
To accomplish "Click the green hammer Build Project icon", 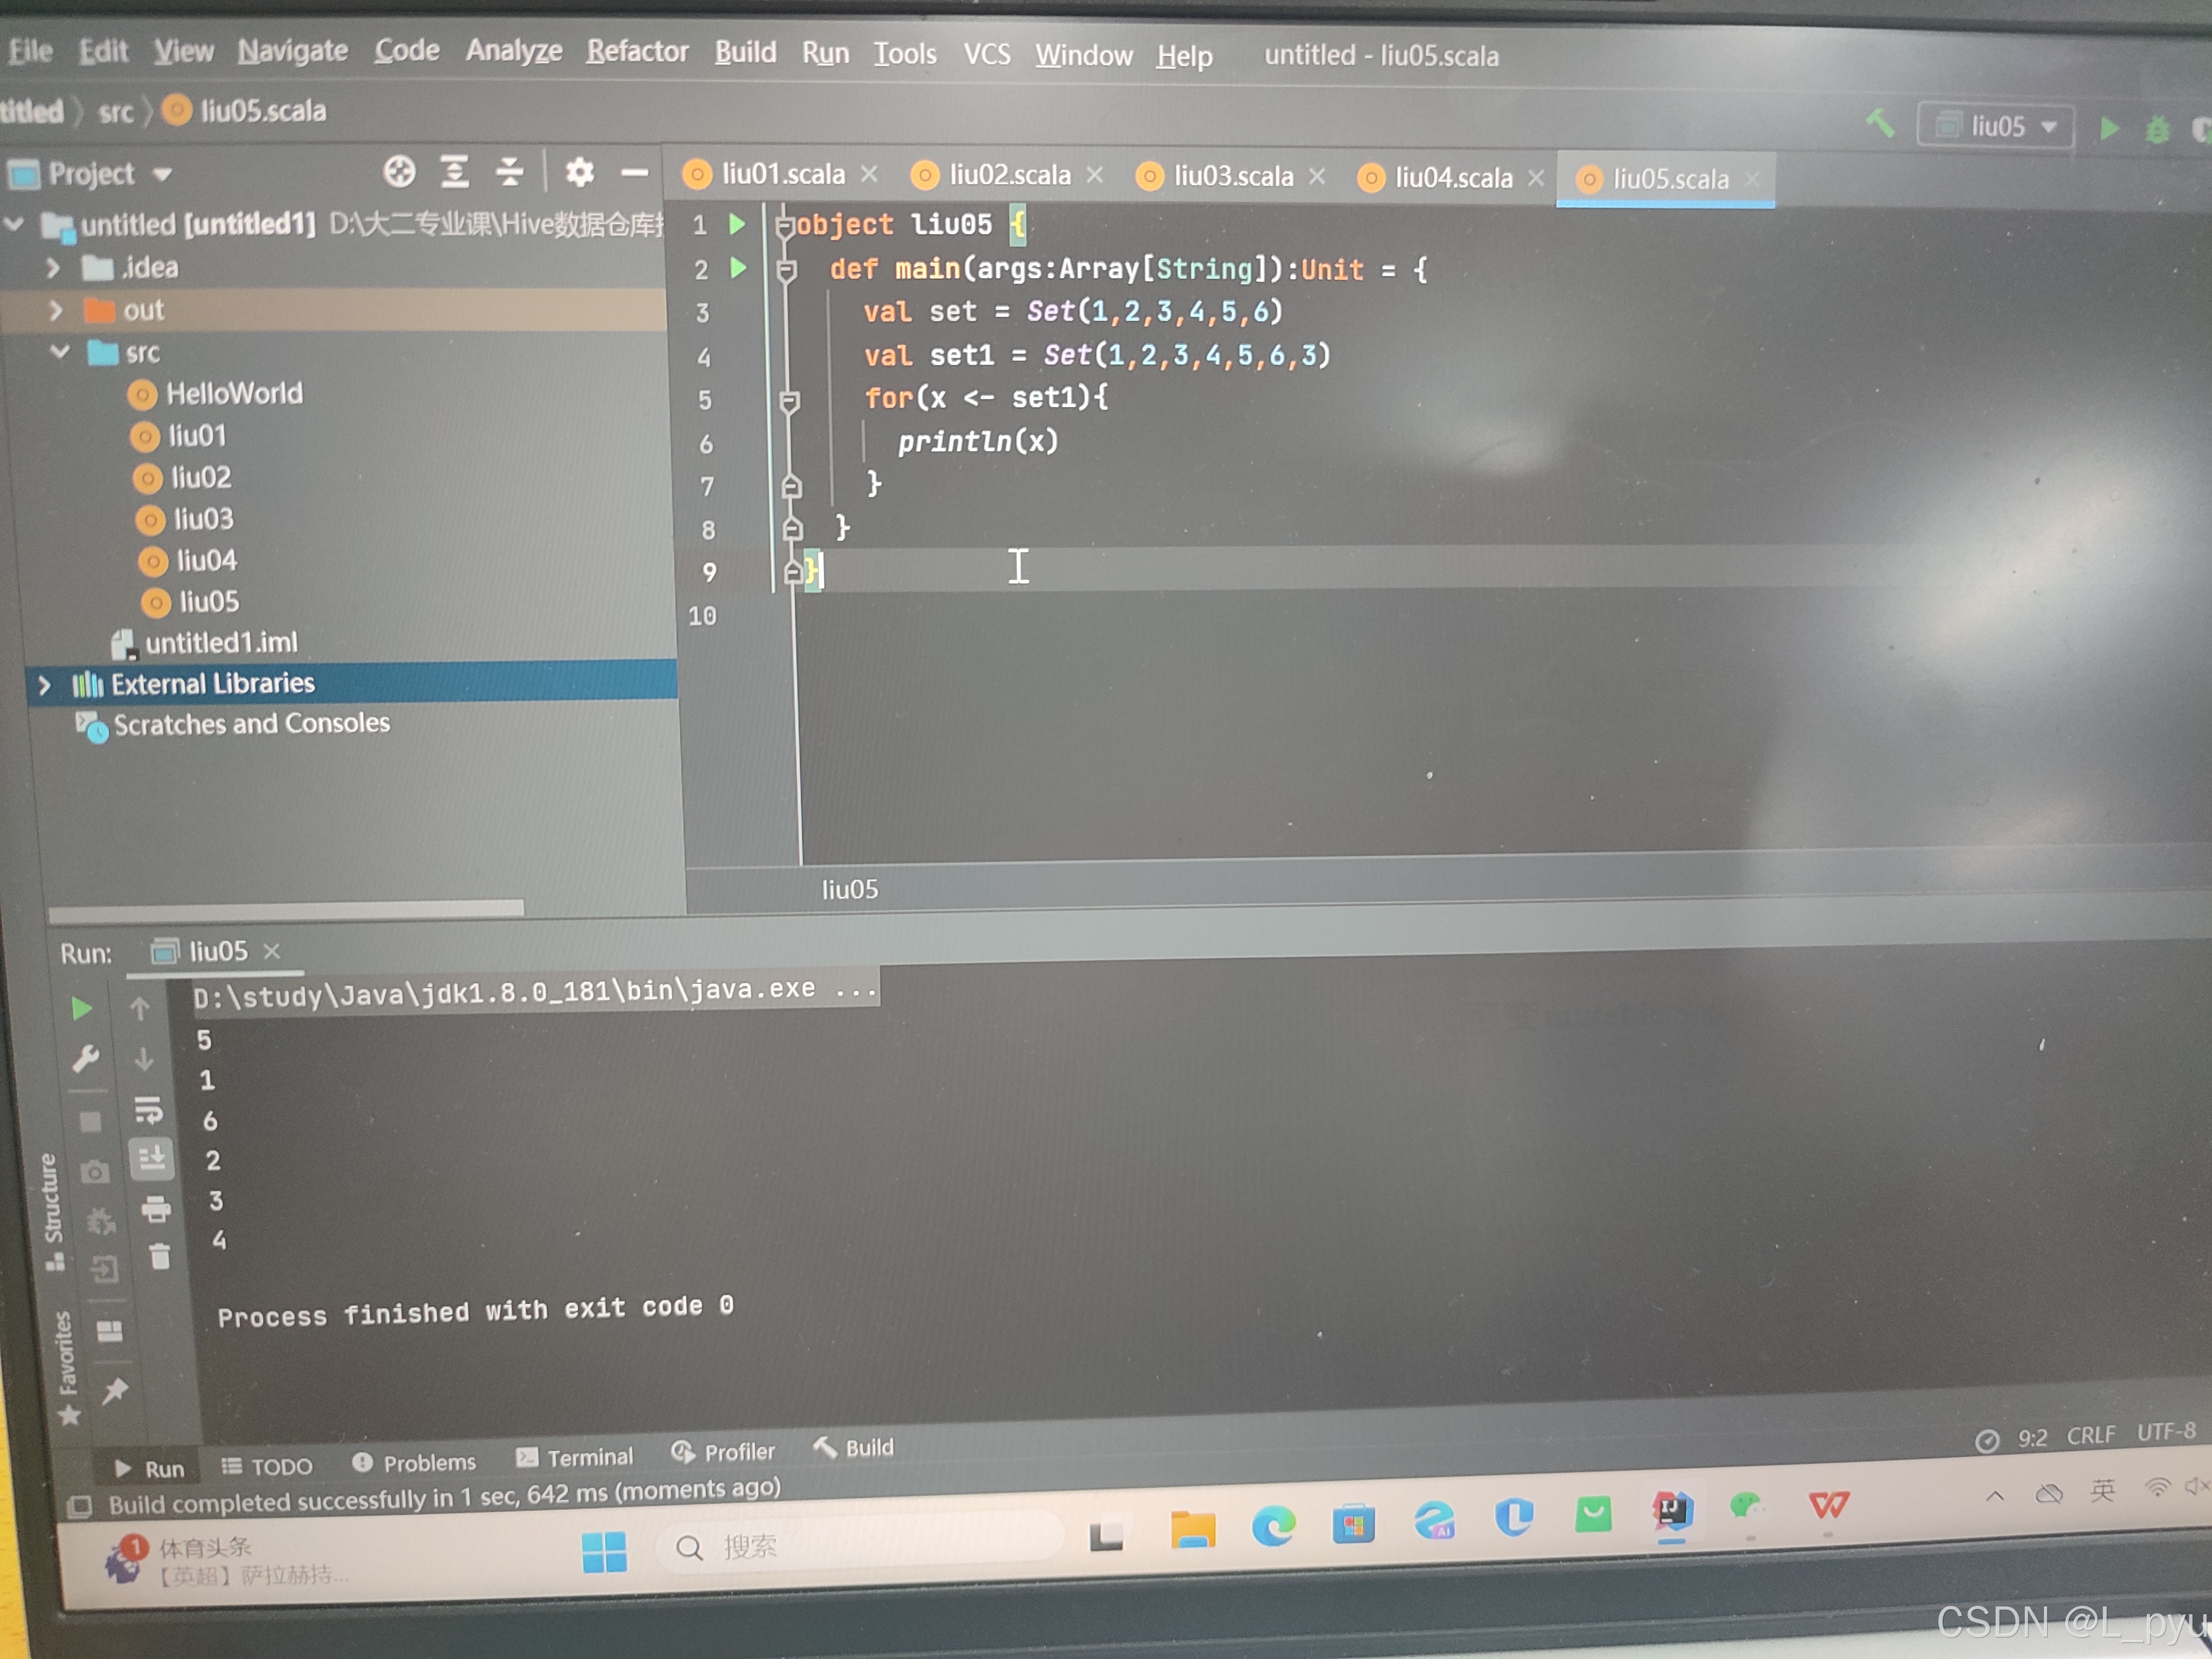I will pyautogui.click(x=1880, y=125).
